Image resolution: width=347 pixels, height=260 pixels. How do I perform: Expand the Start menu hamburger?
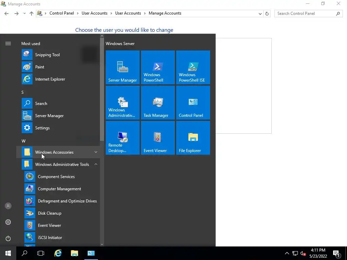pyautogui.click(x=8, y=44)
